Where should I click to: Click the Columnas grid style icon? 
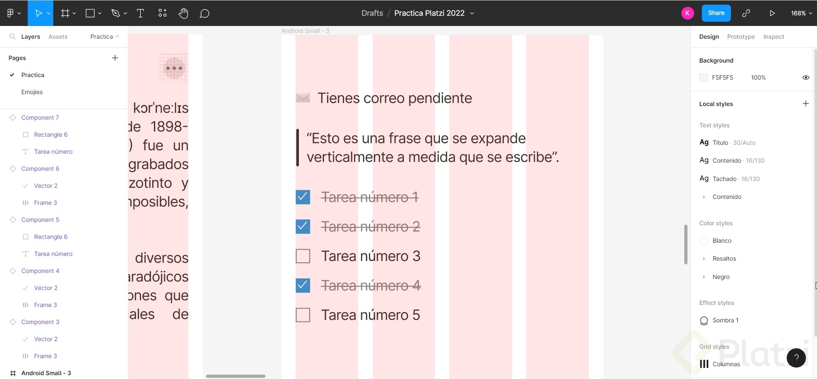point(704,364)
